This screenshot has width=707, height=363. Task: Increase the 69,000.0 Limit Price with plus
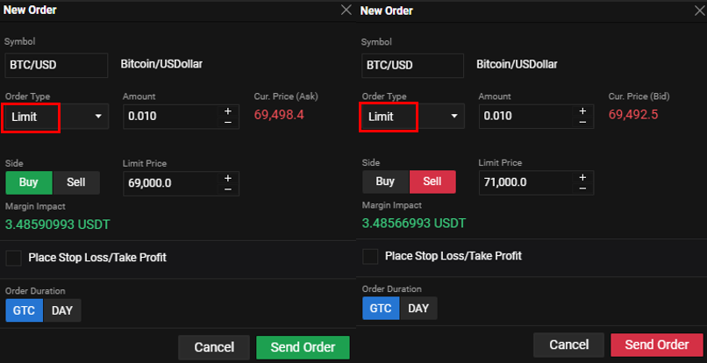(x=228, y=177)
